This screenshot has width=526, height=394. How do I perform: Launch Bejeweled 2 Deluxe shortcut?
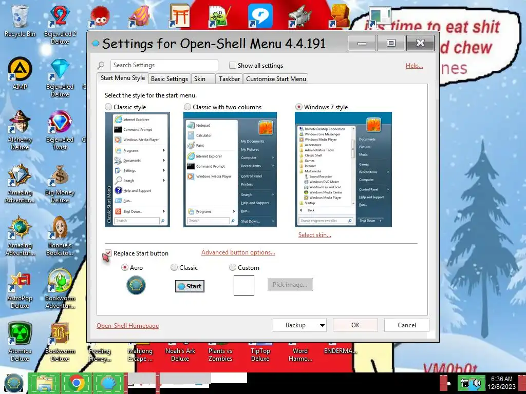coord(60,24)
